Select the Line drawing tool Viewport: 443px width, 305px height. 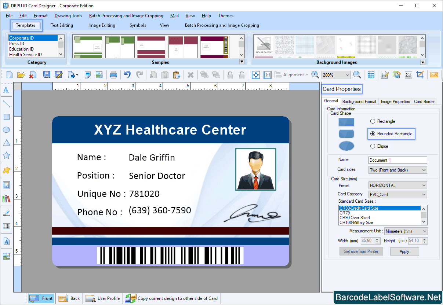click(x=6, y=104)
